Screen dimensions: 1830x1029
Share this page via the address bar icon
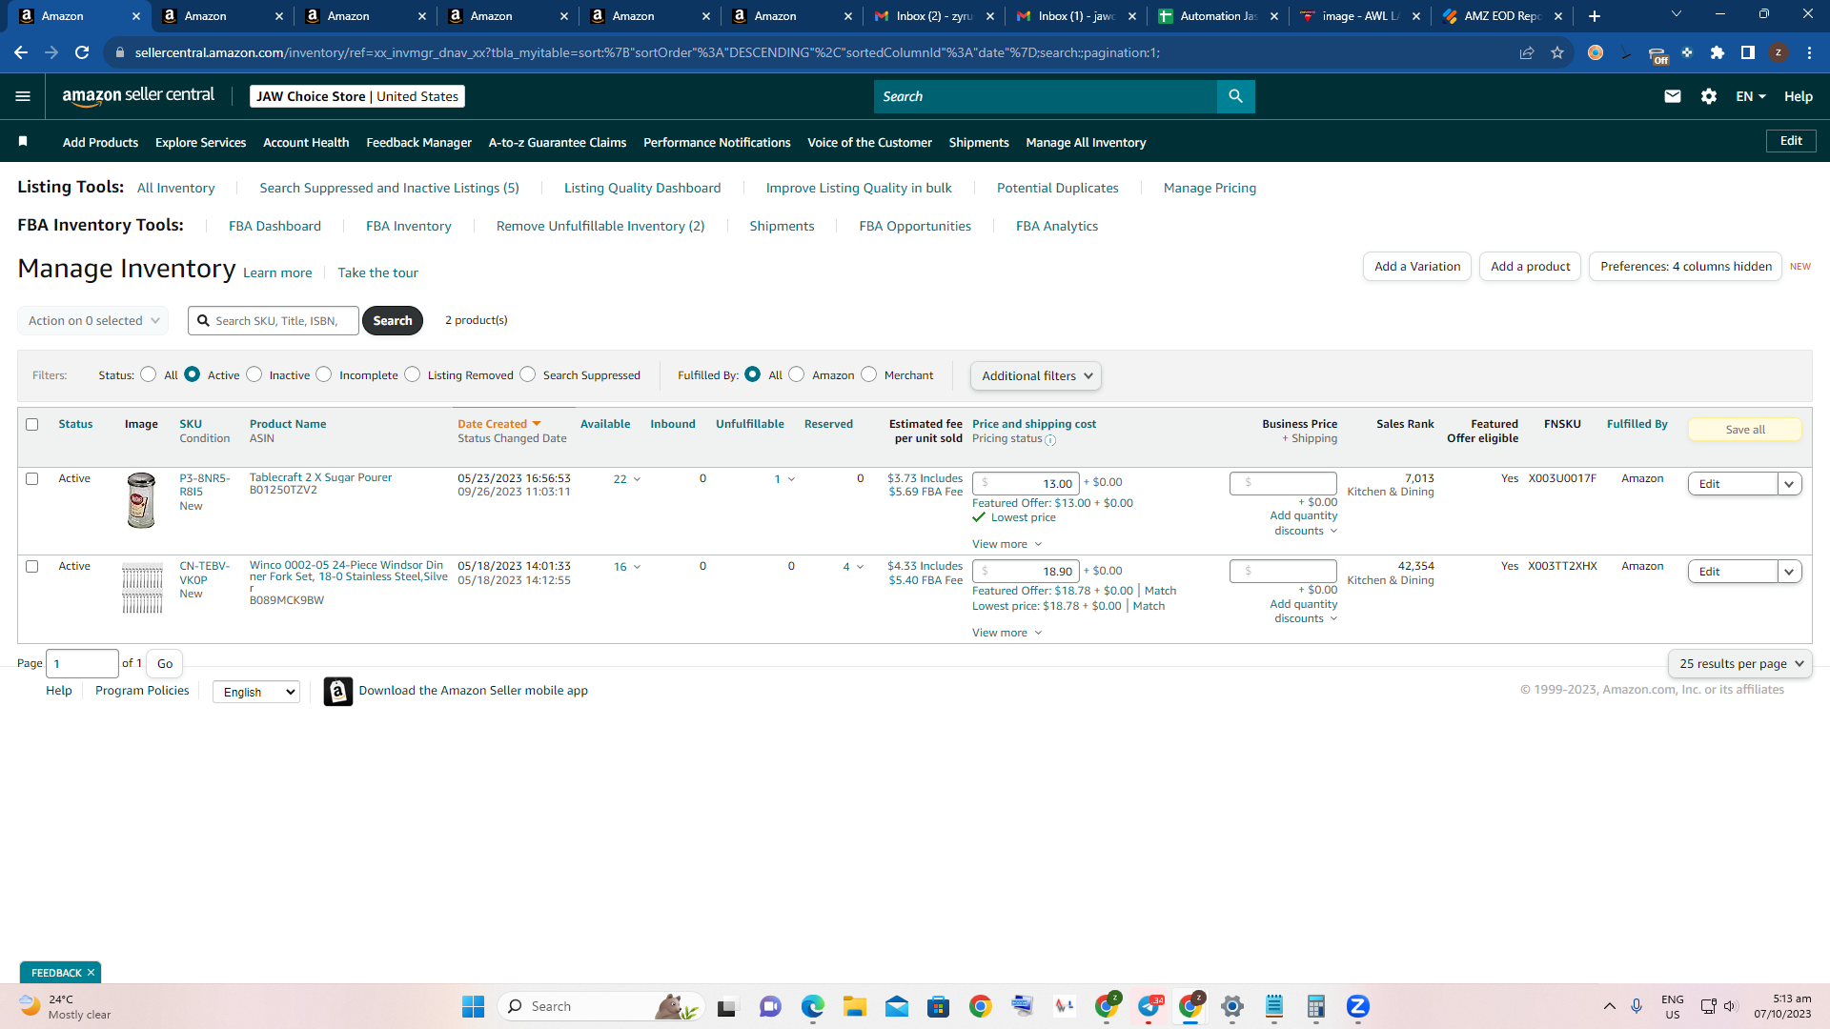point(1527,52)
